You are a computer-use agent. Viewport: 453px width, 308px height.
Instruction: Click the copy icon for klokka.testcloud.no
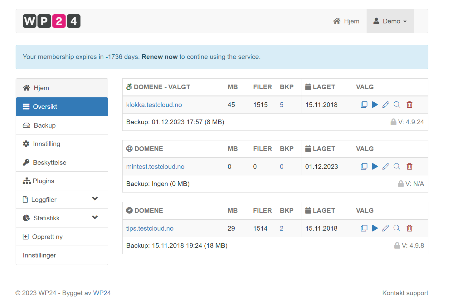click(364, 105)
